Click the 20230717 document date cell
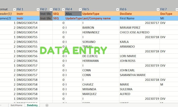The height and width of the screenshot is (107, 178). tap(139, 23)
